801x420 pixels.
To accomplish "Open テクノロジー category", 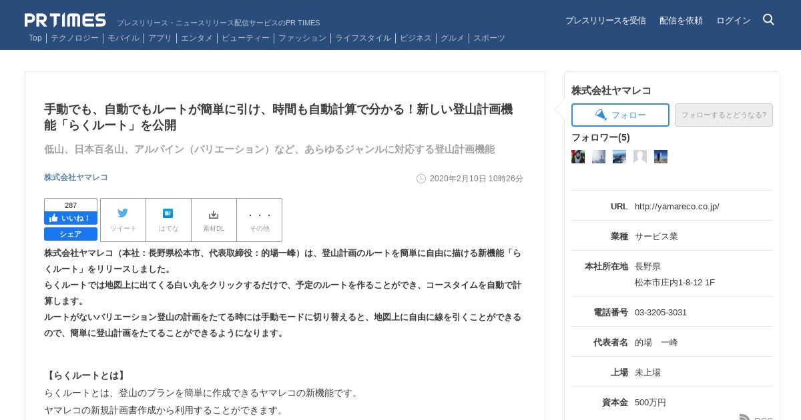I will coord(75,38).
